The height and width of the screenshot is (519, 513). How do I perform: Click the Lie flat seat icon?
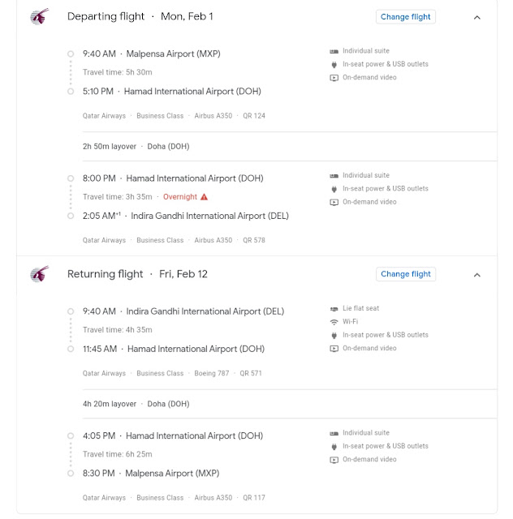[x=334, y=308]
